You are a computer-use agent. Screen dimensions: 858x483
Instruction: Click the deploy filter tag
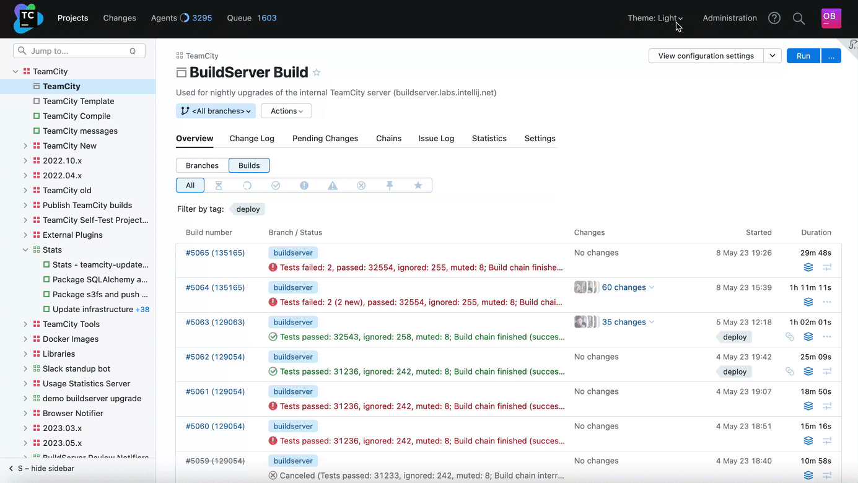(x=248, y=209)
